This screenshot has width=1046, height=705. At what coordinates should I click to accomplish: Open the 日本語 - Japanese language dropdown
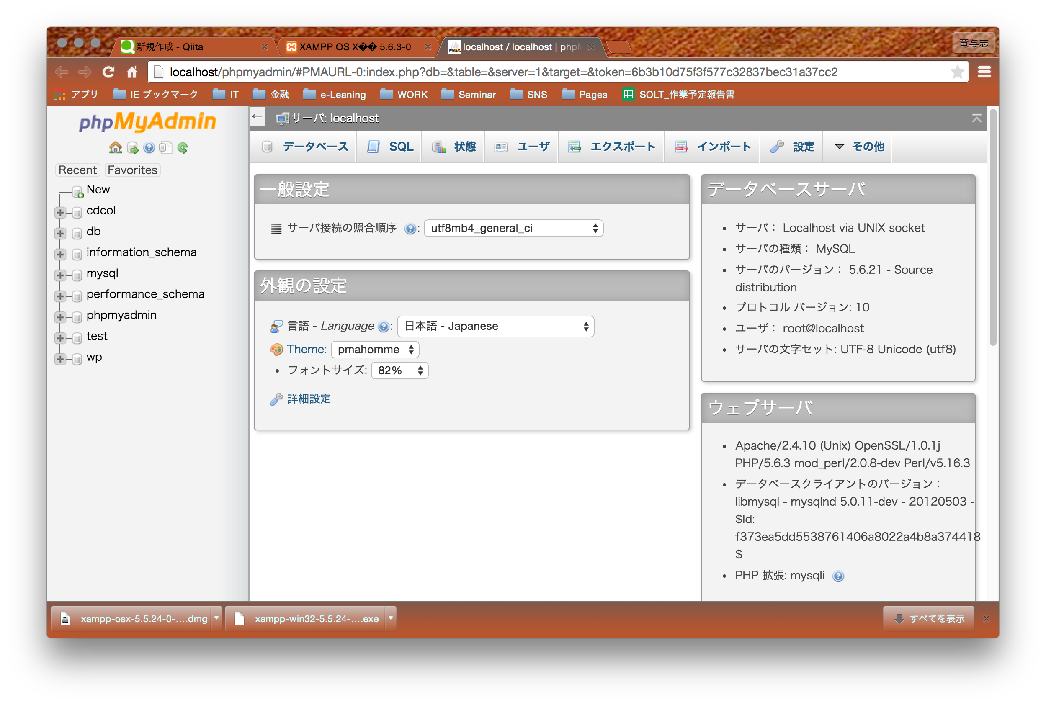coord(495,327)
